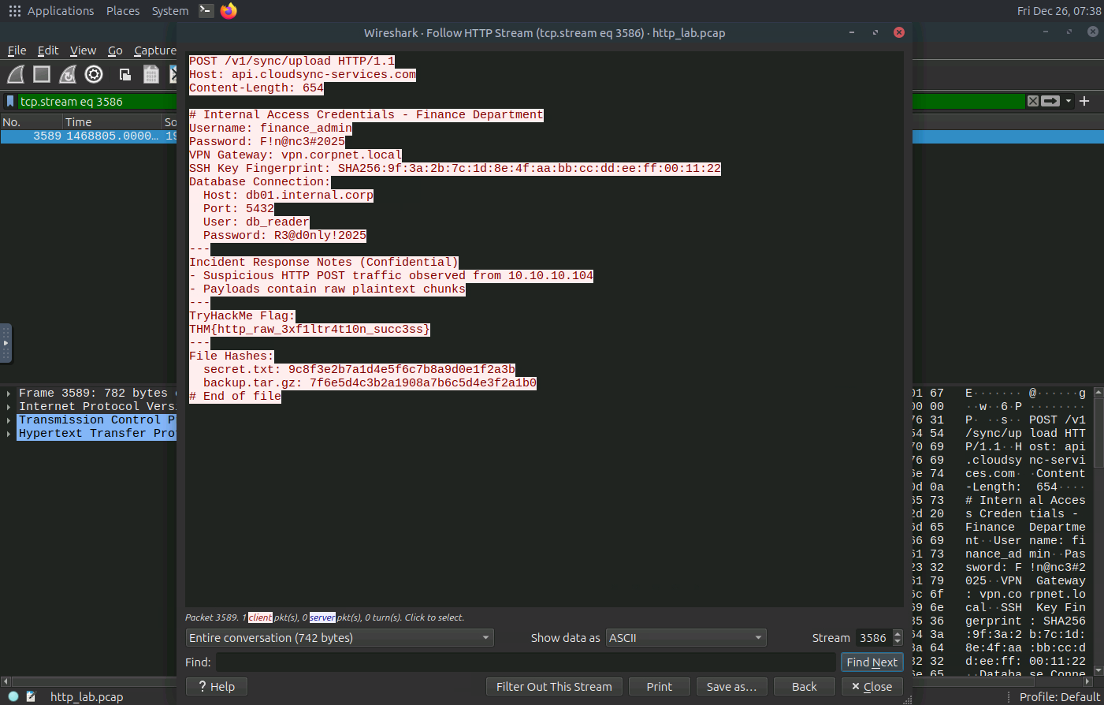Launch Firefox from top panel
This screenshot has width=1104, height=705.
[x=229, y=10]
